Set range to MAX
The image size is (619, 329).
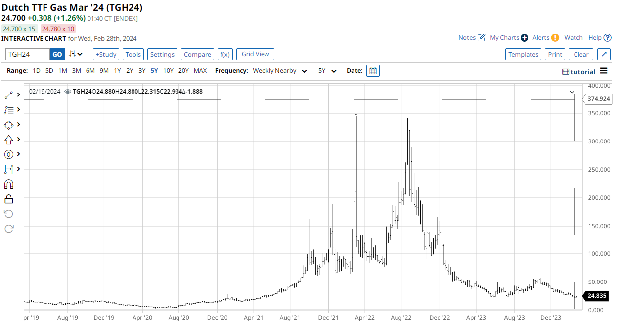(200, 71)
